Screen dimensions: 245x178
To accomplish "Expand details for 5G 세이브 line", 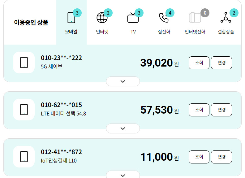I will click(x=123, y=81).
